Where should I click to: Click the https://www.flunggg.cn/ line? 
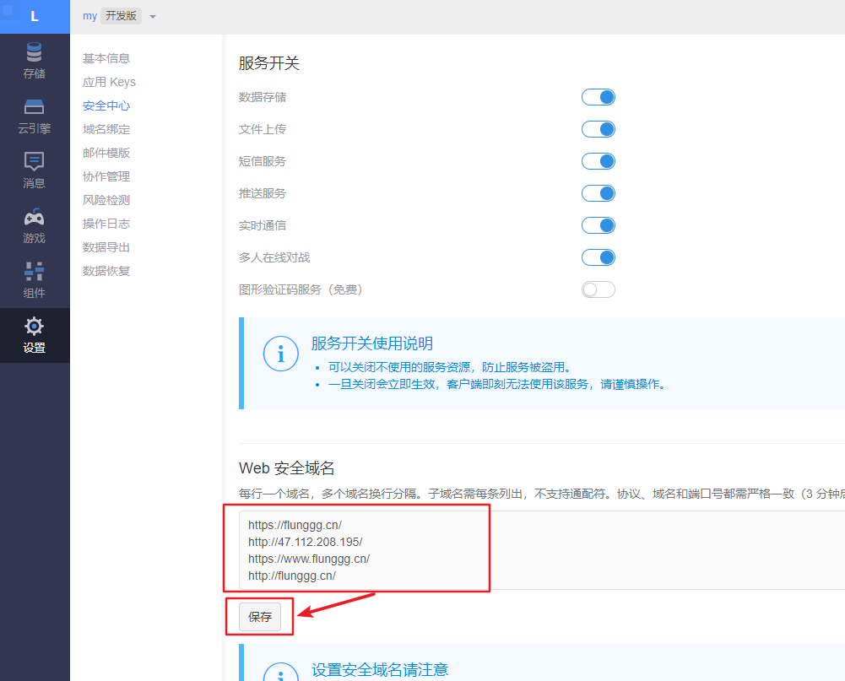[x=309, y=559]
